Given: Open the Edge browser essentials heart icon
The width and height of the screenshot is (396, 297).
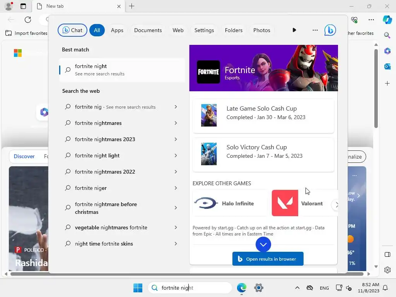Looking at the screenshot, I should tap(354, 20).
